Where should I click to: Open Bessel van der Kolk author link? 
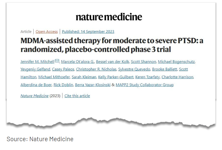tap(113, 62)
